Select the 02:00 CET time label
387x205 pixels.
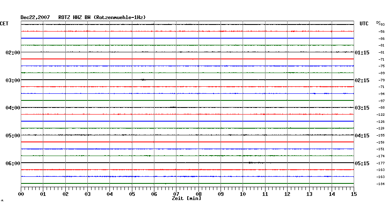click(13, 53)
